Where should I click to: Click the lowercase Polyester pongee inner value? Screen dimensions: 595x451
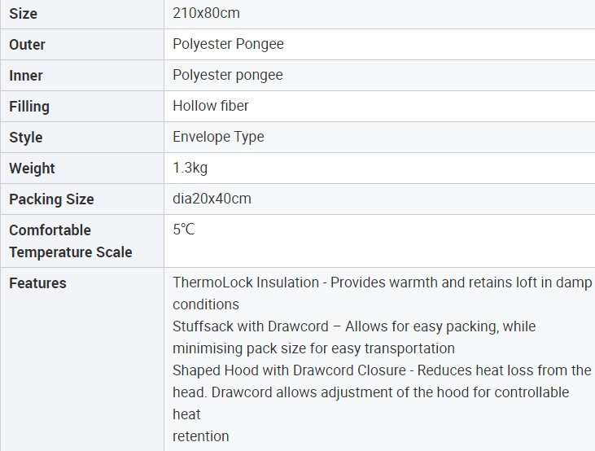point(227,75)
